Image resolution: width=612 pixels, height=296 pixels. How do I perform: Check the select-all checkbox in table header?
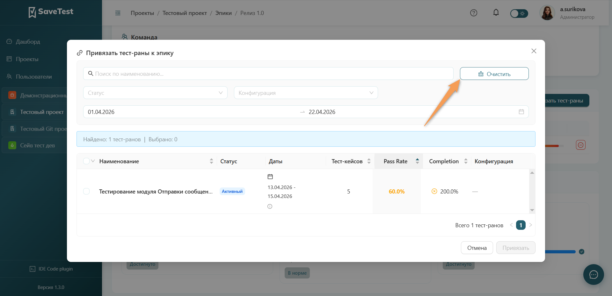click(86, 161)
